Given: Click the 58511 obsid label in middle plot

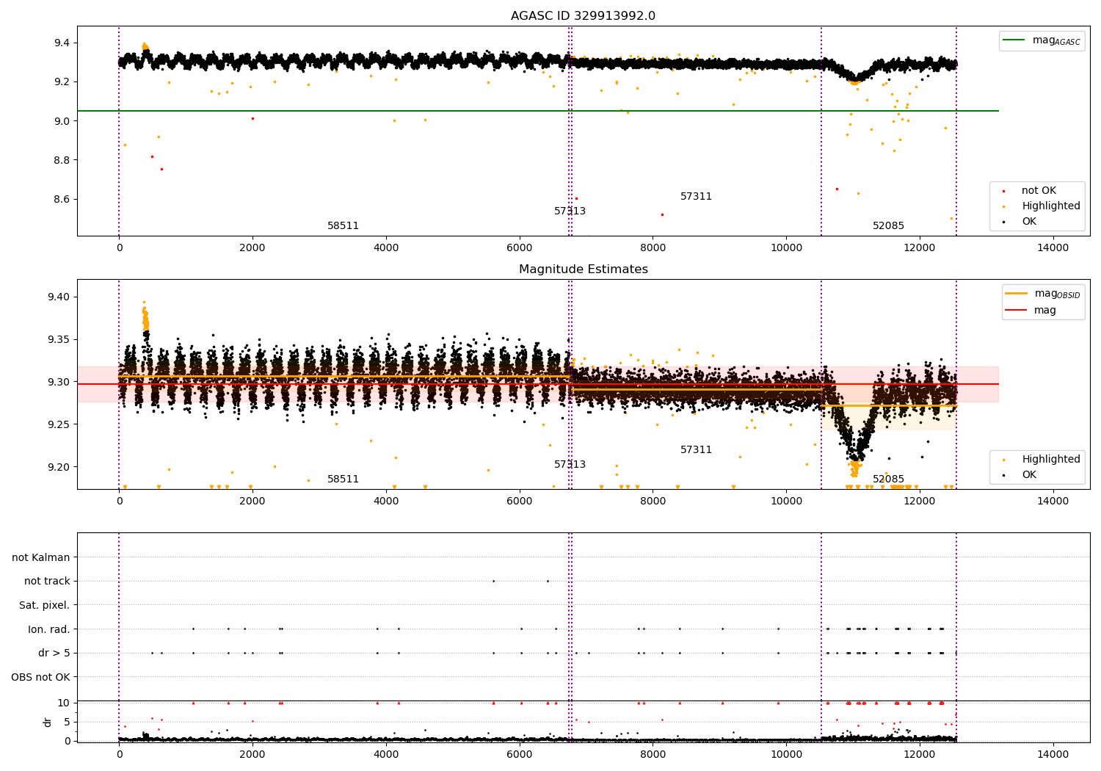Looking at the screenshot, I should (x=343, y=479).
